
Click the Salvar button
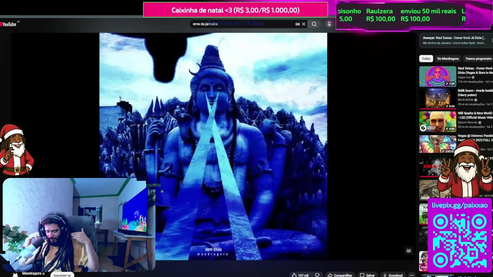pos(367,275)
